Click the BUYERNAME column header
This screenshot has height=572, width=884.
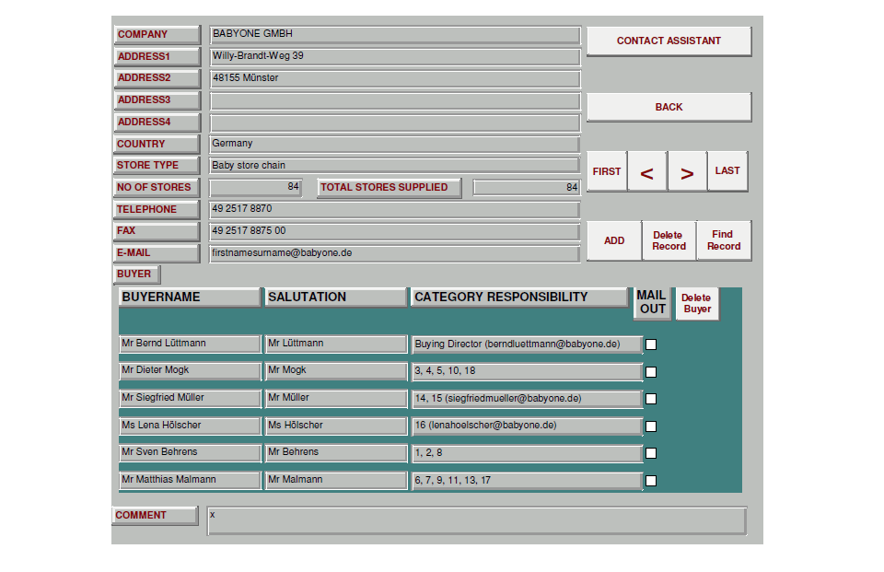pyautogui.click(x=190, y=298)
